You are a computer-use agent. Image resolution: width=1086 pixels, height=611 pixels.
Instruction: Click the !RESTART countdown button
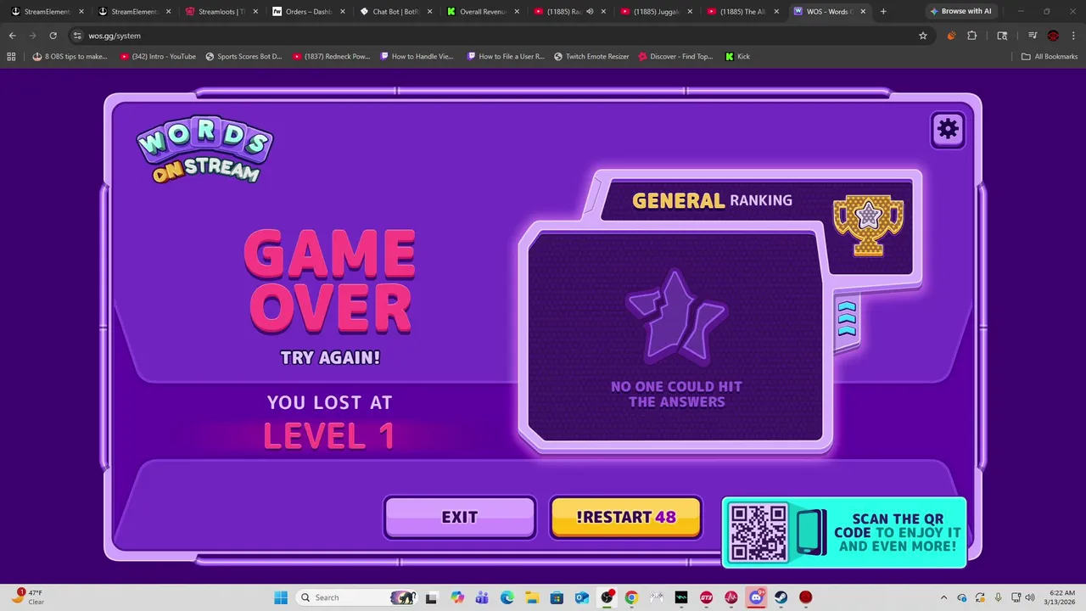pyautogui.click(x=626, y=517)
